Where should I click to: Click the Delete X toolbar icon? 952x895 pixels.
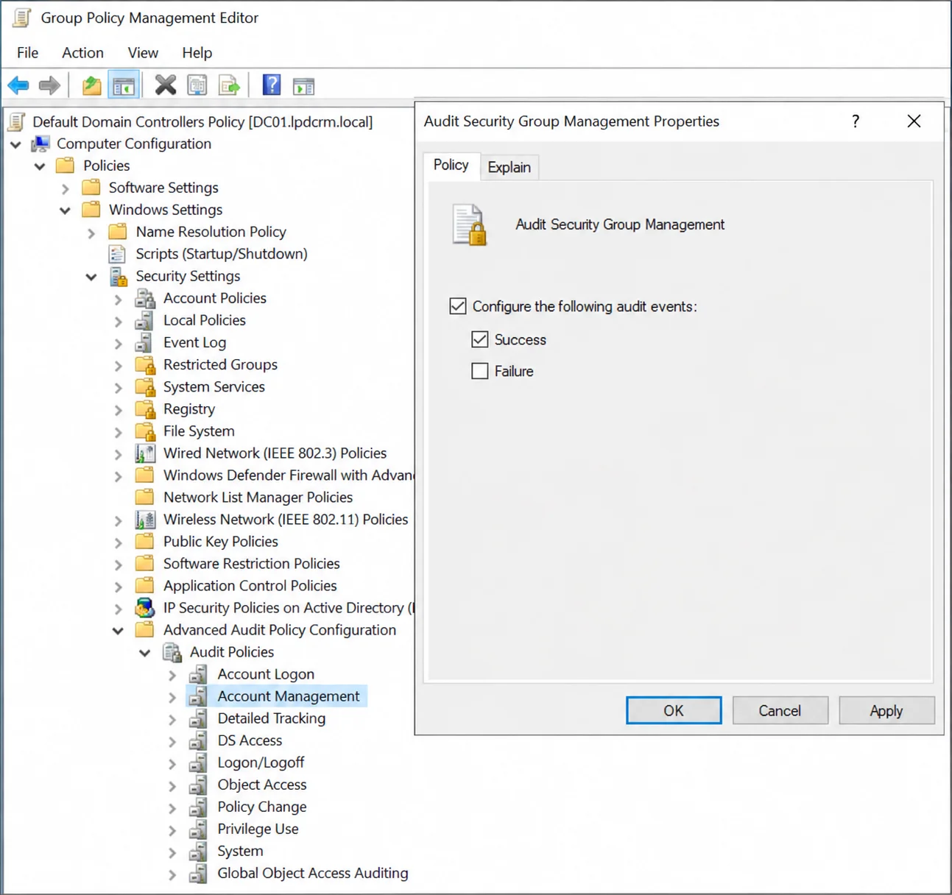click(166, 86)
